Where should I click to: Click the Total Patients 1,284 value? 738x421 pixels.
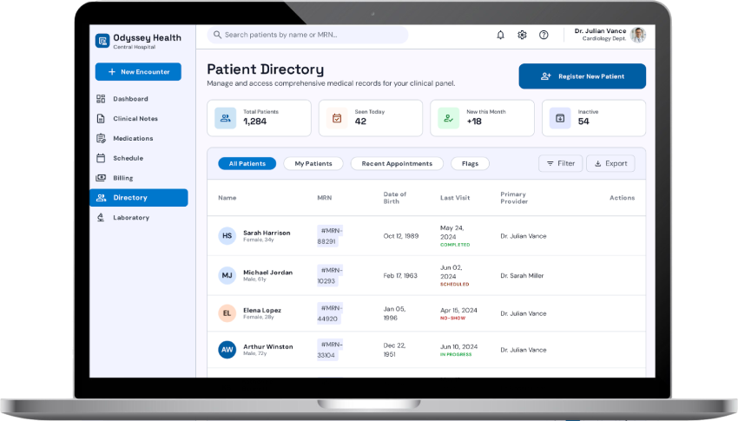(254, 122)
